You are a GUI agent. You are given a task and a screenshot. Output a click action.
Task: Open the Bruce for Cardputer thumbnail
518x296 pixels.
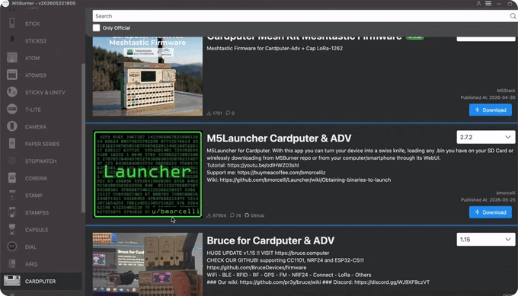148,264
